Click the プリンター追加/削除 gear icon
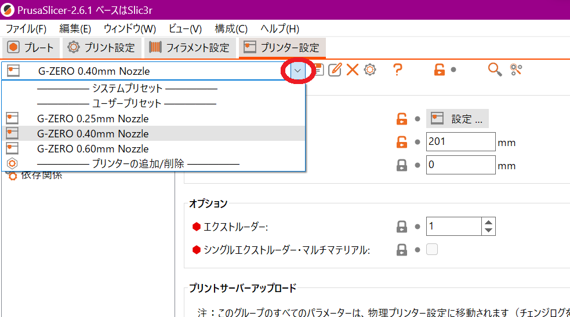The image size is (570, 317). pyautogui.click(x=12, y=164)
